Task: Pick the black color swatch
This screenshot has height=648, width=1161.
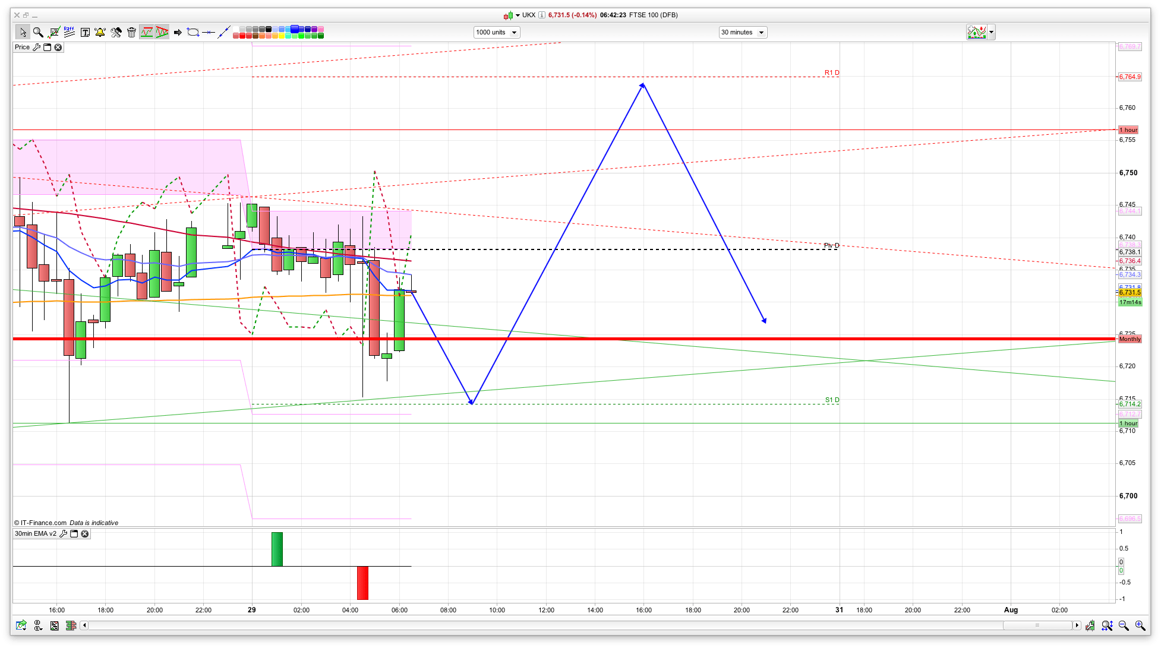Action: pyautogui.click(x=269, y=29)
